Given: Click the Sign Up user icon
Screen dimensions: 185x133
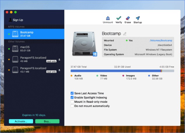Looking at the screenshot, I should click(x=10, y=20).
